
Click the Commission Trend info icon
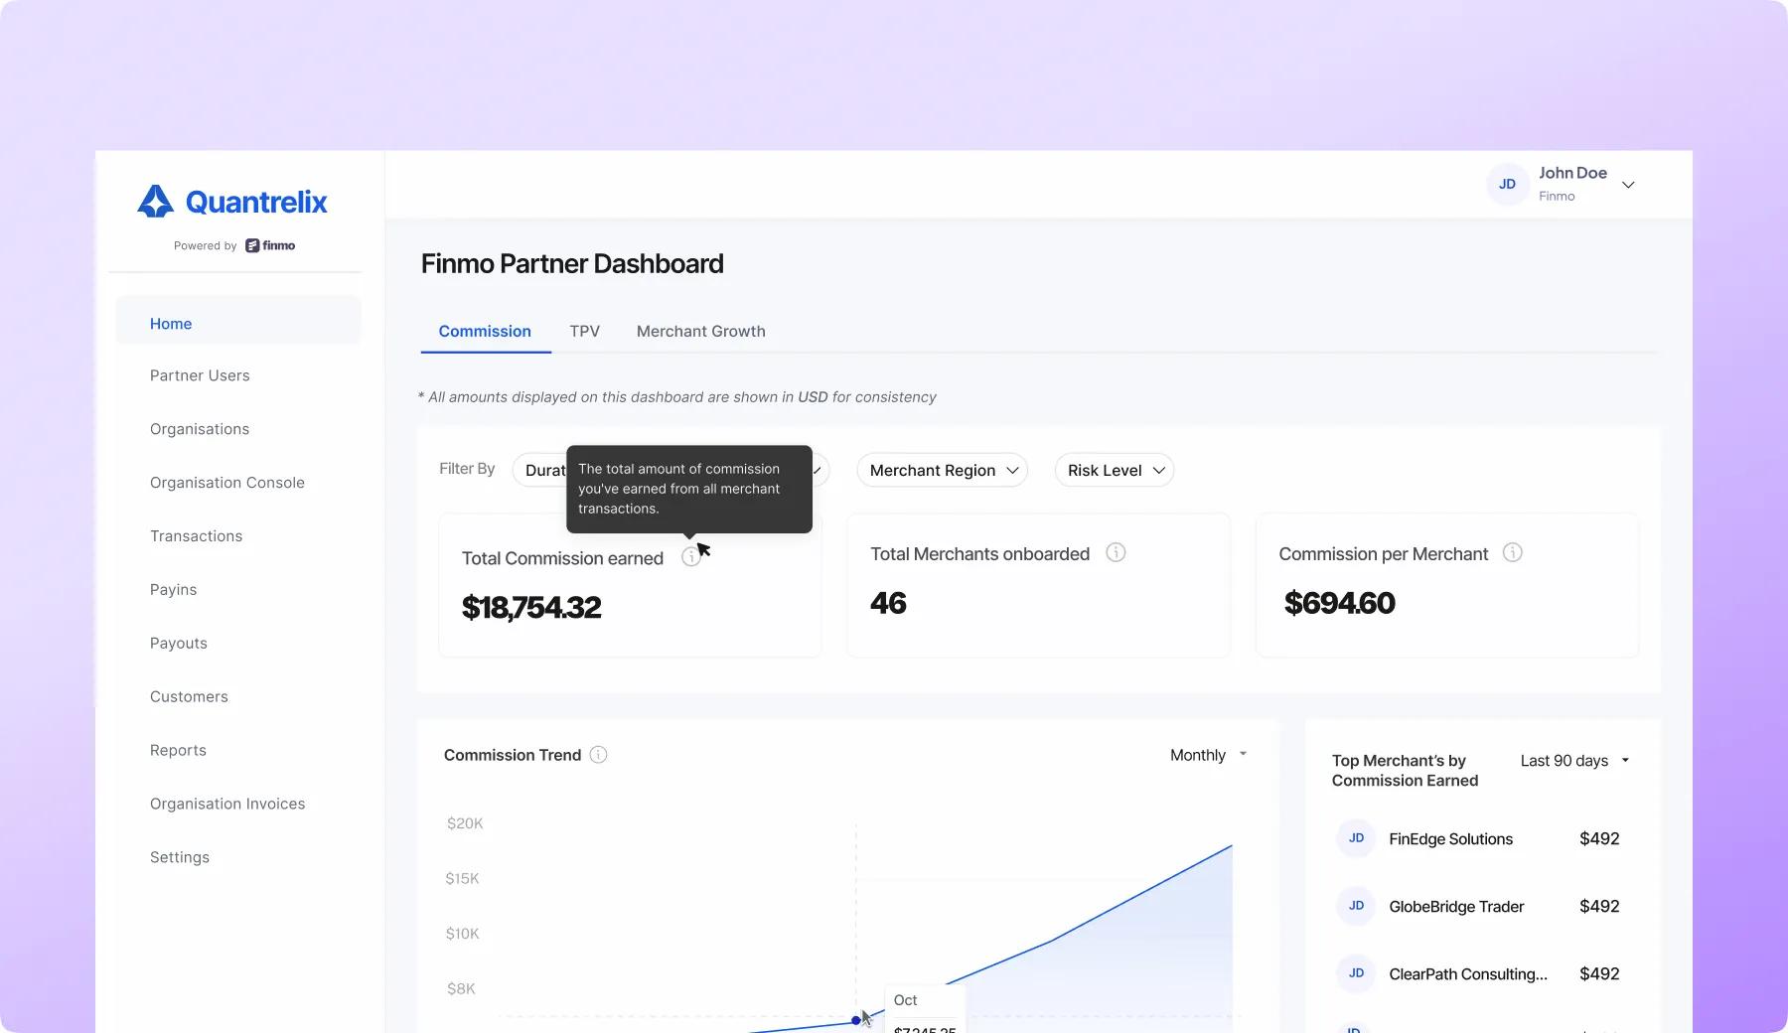pyautogui.click(x=599, y=755)
